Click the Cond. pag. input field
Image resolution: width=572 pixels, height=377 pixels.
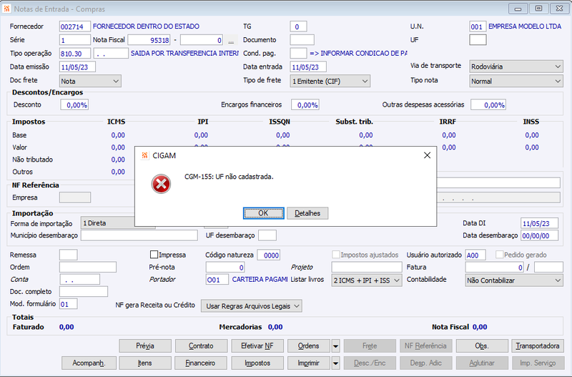click(x=298, y=54)
